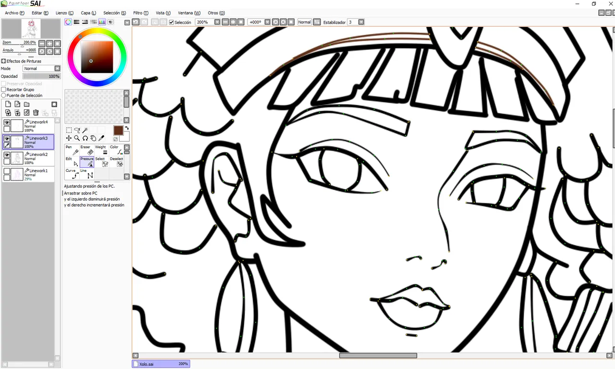Choose the Deselect stroke tool

116,162
